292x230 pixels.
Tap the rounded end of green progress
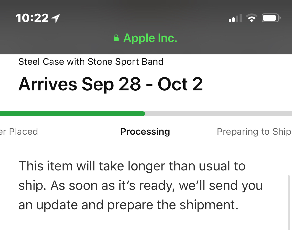(143, 114)
